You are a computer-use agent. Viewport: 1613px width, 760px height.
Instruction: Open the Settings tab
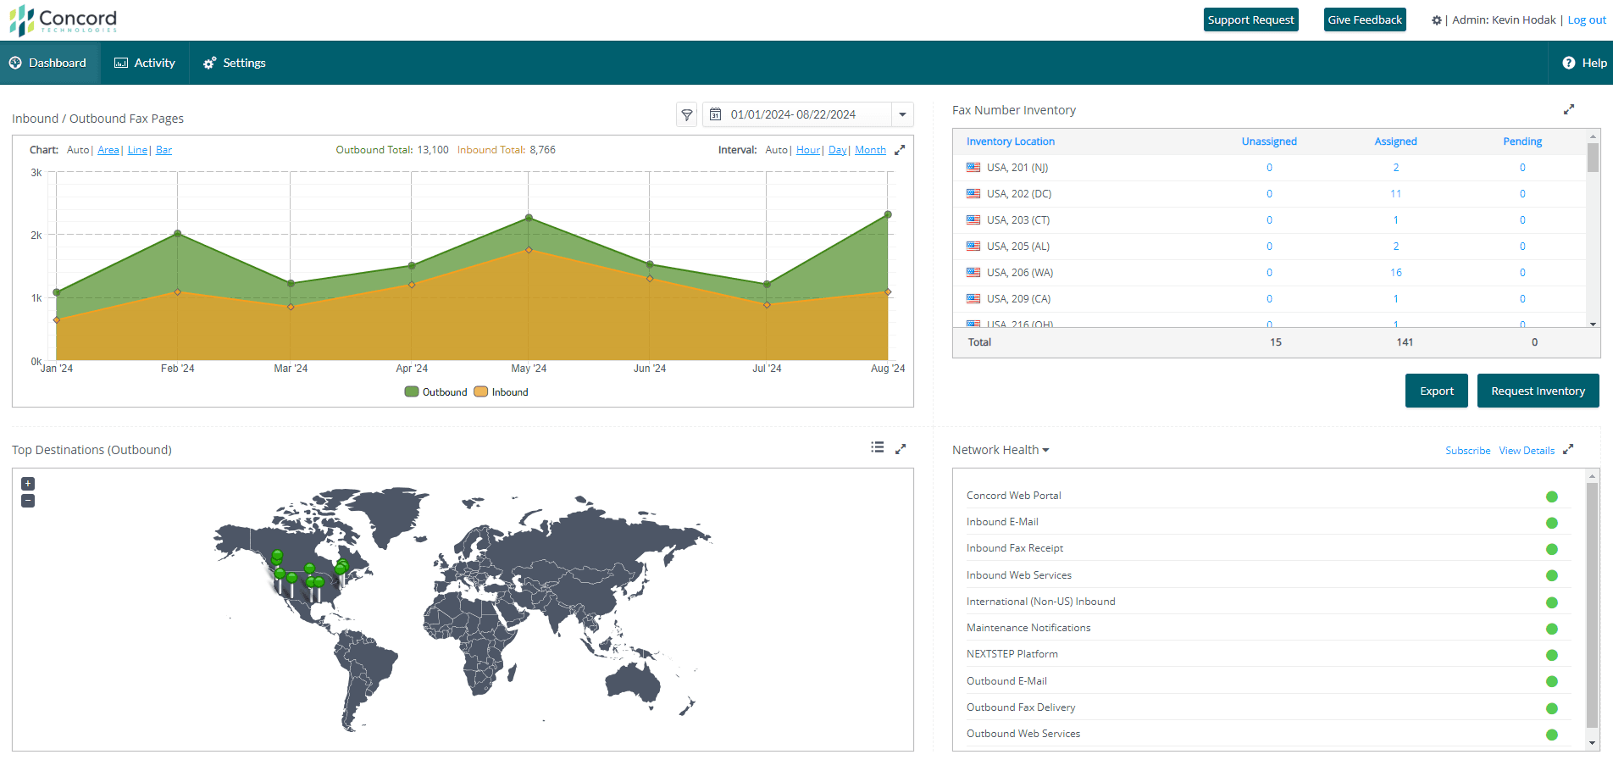pos(235,63)
